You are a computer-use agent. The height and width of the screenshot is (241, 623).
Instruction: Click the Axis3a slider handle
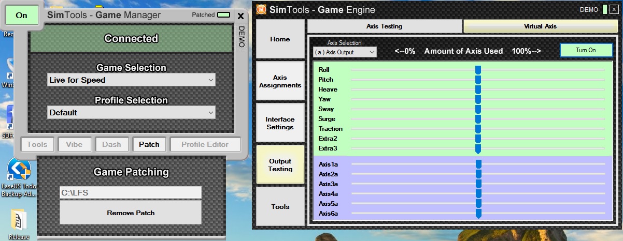(x=478, y=184)
